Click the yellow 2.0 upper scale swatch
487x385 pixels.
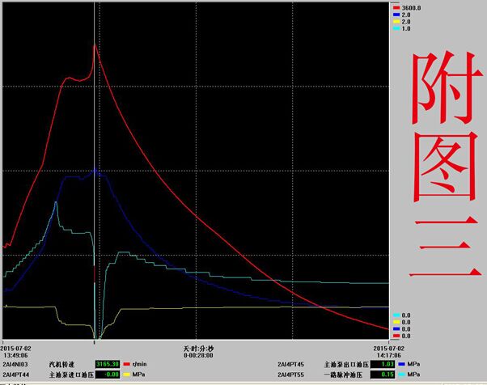click(397, 22)
